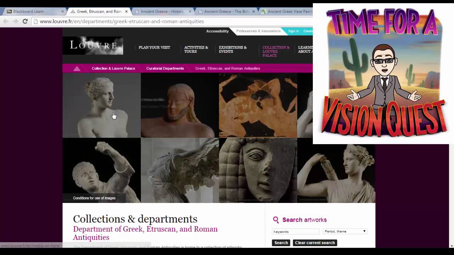This screenshot has width=454, height=255.
Task: Click Professionals & Associations link
Action: (258, 31)
